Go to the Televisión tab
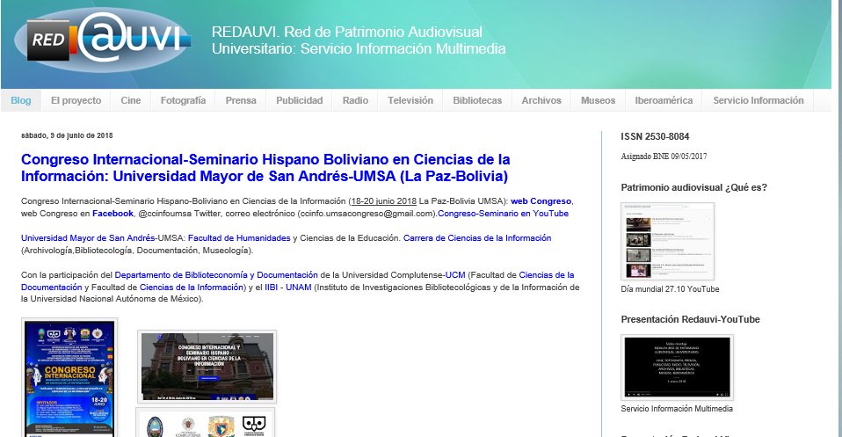The width and height of the screenshot is (842, 437). [x=410, y=100]
